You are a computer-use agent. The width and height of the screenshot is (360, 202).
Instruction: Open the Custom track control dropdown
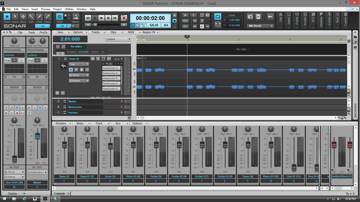coord(118,39)
